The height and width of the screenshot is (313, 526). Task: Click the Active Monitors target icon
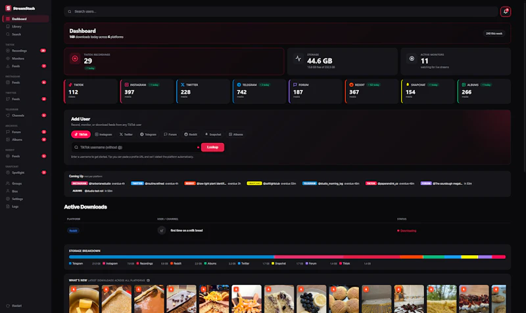click(x=412, y=58)
